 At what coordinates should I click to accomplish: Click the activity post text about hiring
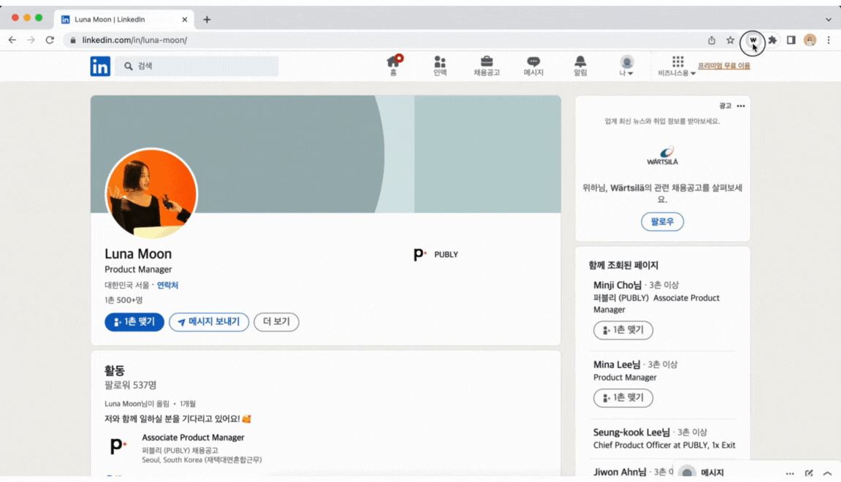click(178, 418)
